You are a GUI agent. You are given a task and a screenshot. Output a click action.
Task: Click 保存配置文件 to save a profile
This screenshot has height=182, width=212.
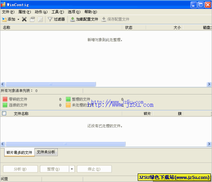point(115,19)
